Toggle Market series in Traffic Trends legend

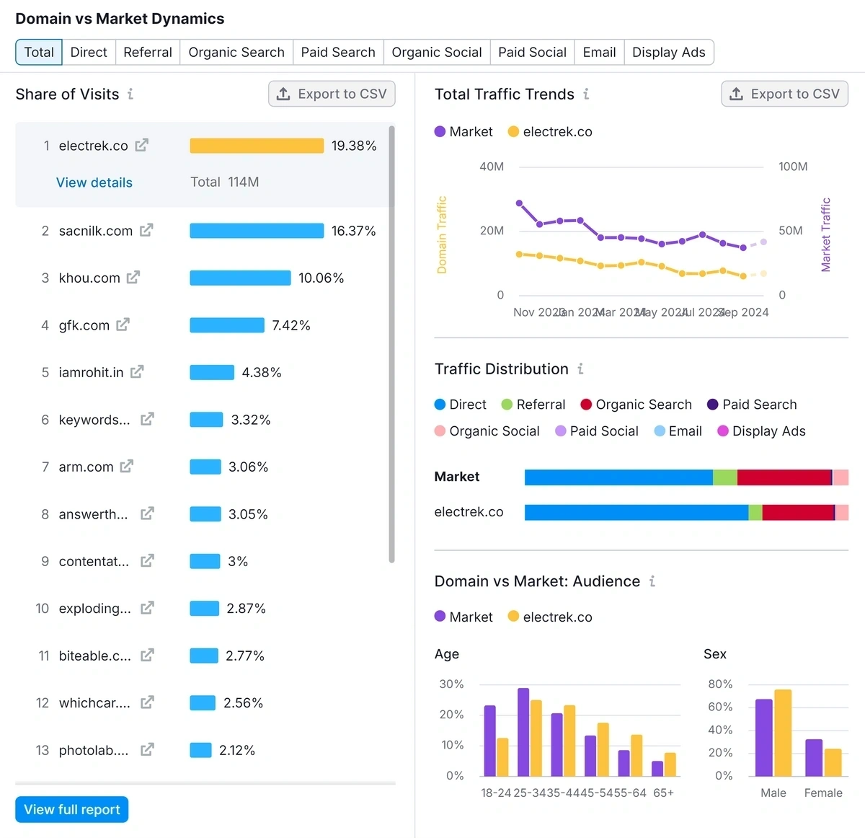(463, 132)
